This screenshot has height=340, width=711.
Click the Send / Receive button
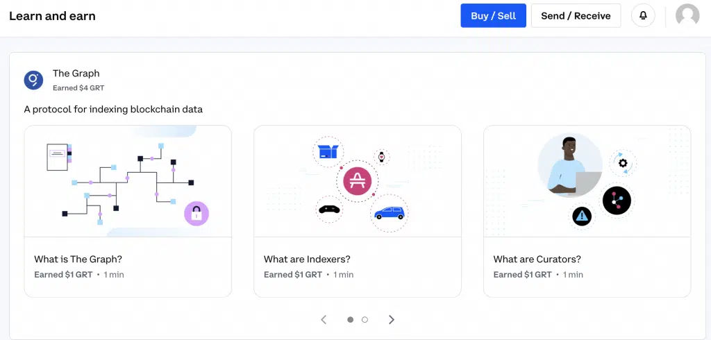[x=576, y=16]
